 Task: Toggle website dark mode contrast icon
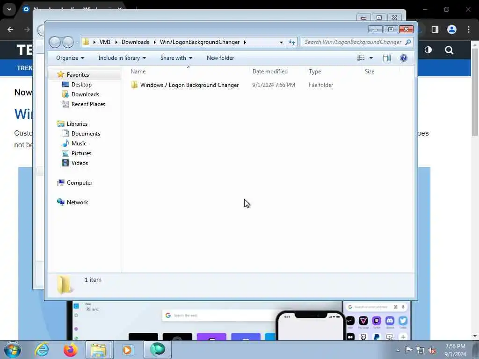point(428,50)
